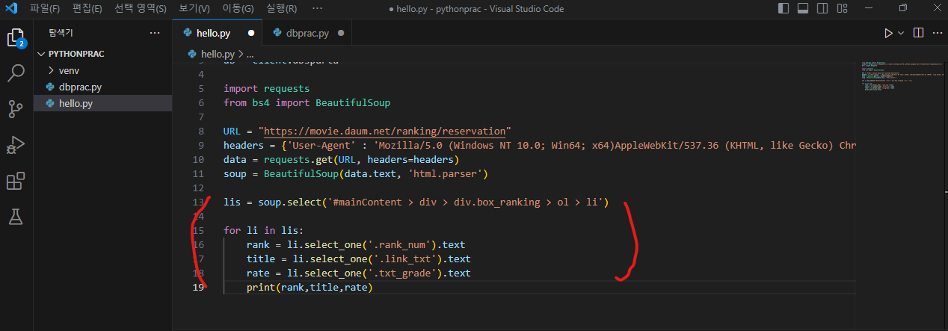Click the data = requests.get line
Image resolution: width=948 pixels, height=331 pixels.
[341, 160]
